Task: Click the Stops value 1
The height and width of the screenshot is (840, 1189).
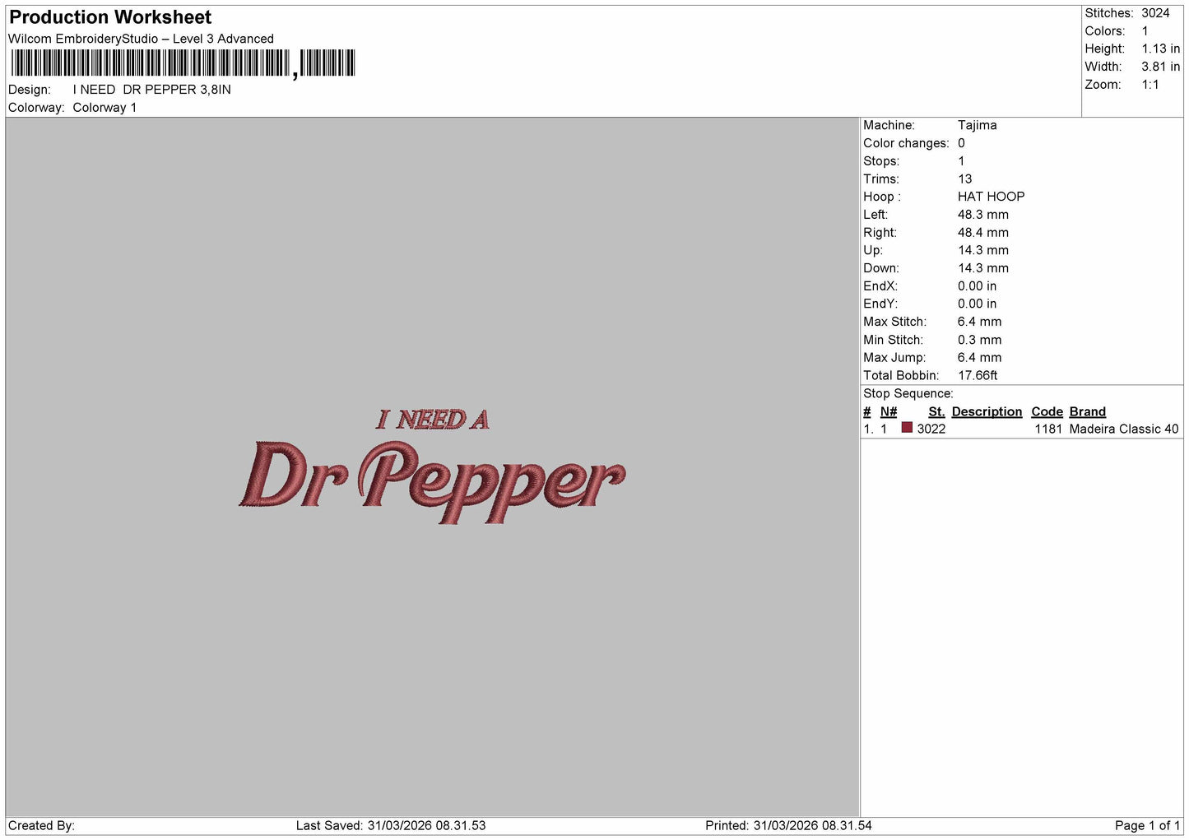Action: [961, 161]
